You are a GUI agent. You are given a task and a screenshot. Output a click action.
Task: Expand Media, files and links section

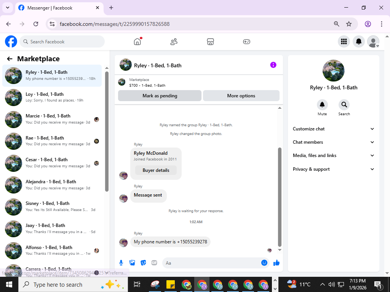click(x=333, y=156)
